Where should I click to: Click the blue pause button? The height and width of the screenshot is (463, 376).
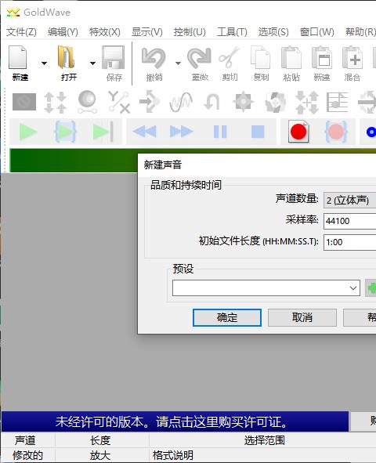coord(220,132)
